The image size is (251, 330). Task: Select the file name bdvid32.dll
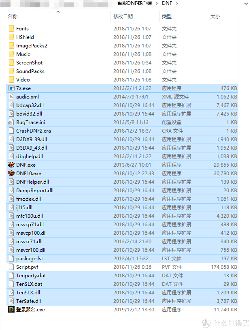click(29, 114)
